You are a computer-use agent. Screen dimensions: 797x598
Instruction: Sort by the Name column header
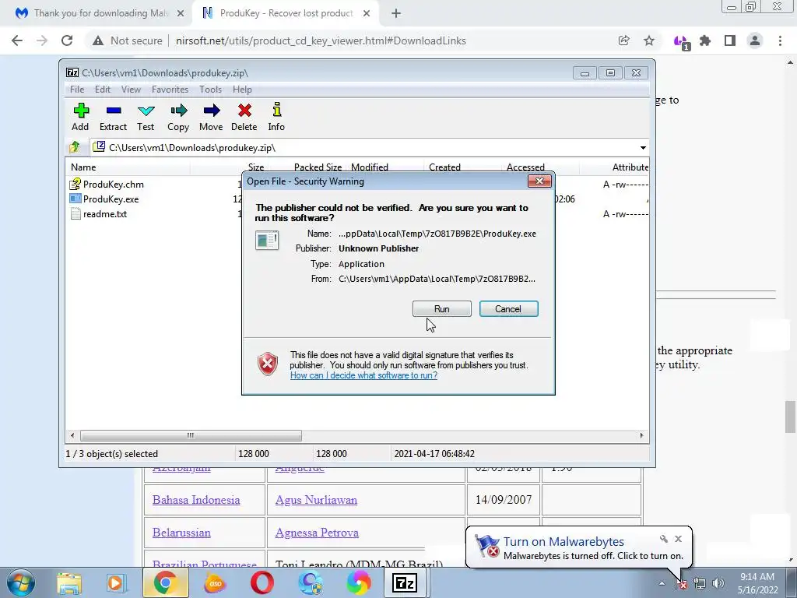tap(128, 167)
